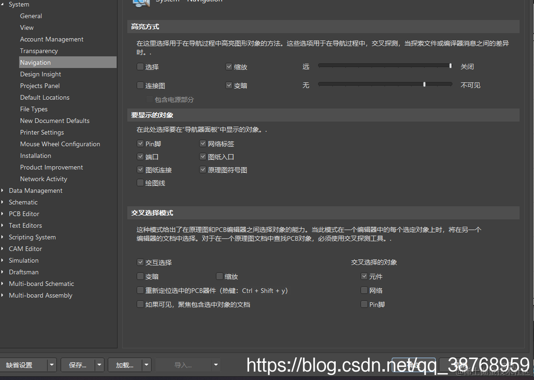The image size is (534, 380).
Task: Open the Printer Settings page
Action: [x=42, y=132]
